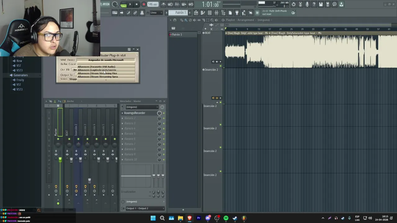The width and height of the screenshot is (397, 223).
Task: Stop playback with the Stop button
Action: point(136,4)
